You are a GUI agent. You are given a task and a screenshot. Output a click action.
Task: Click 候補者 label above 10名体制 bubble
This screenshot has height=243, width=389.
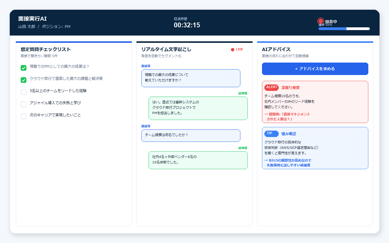[243, 148]
